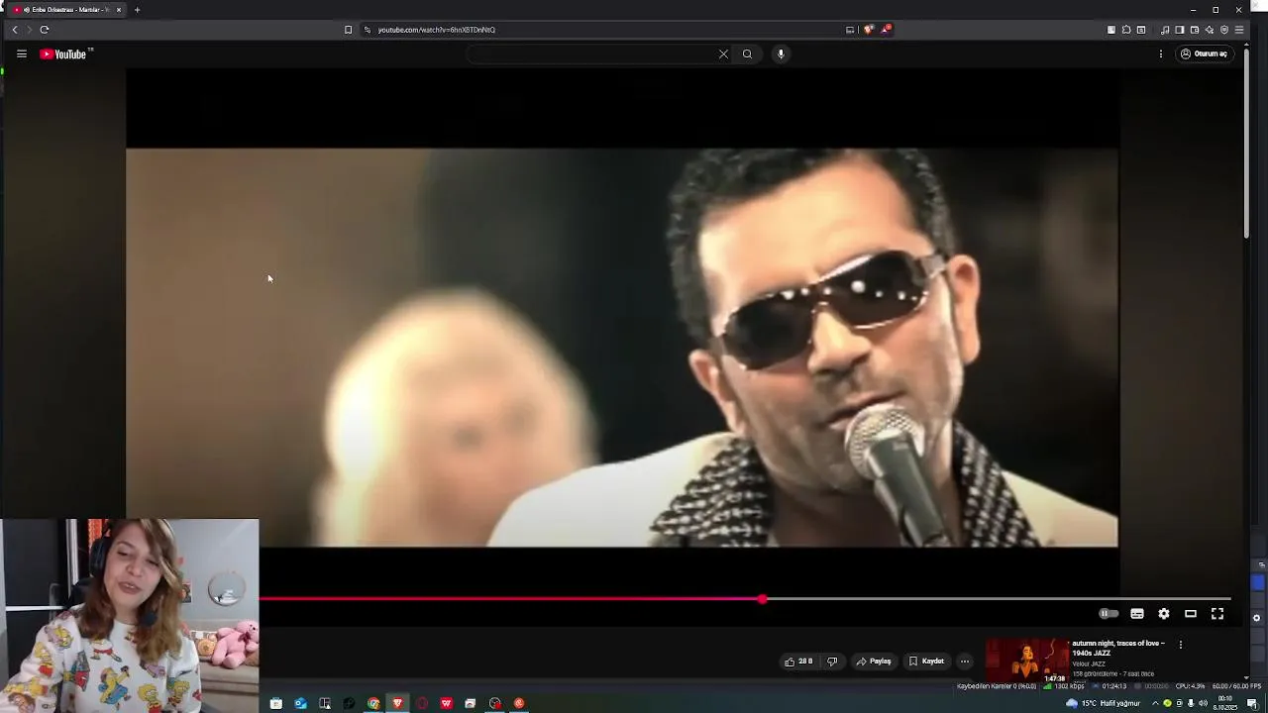Toggle subtitles in the video player
The width and height of the screenshot is (1268, 713).
pos(1137,614)
